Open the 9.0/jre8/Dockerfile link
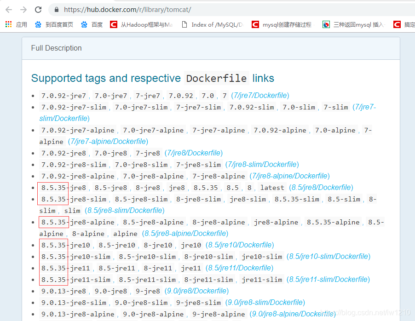Screen dimensions: 415x321 tap(196, 291)
